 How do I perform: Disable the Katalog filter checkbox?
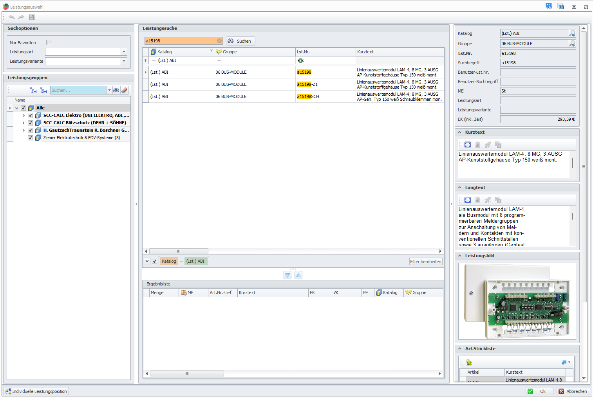click(x=155, y=261)
